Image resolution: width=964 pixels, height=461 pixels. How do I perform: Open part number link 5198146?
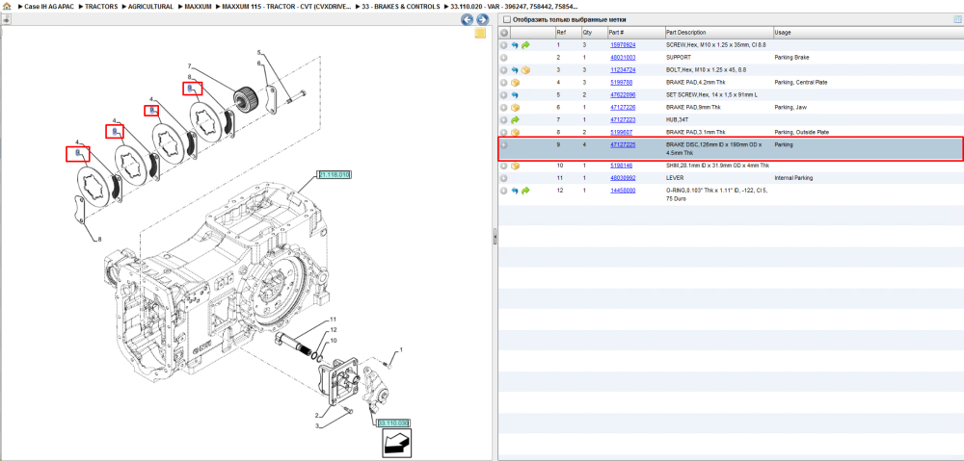coord(621,166)
